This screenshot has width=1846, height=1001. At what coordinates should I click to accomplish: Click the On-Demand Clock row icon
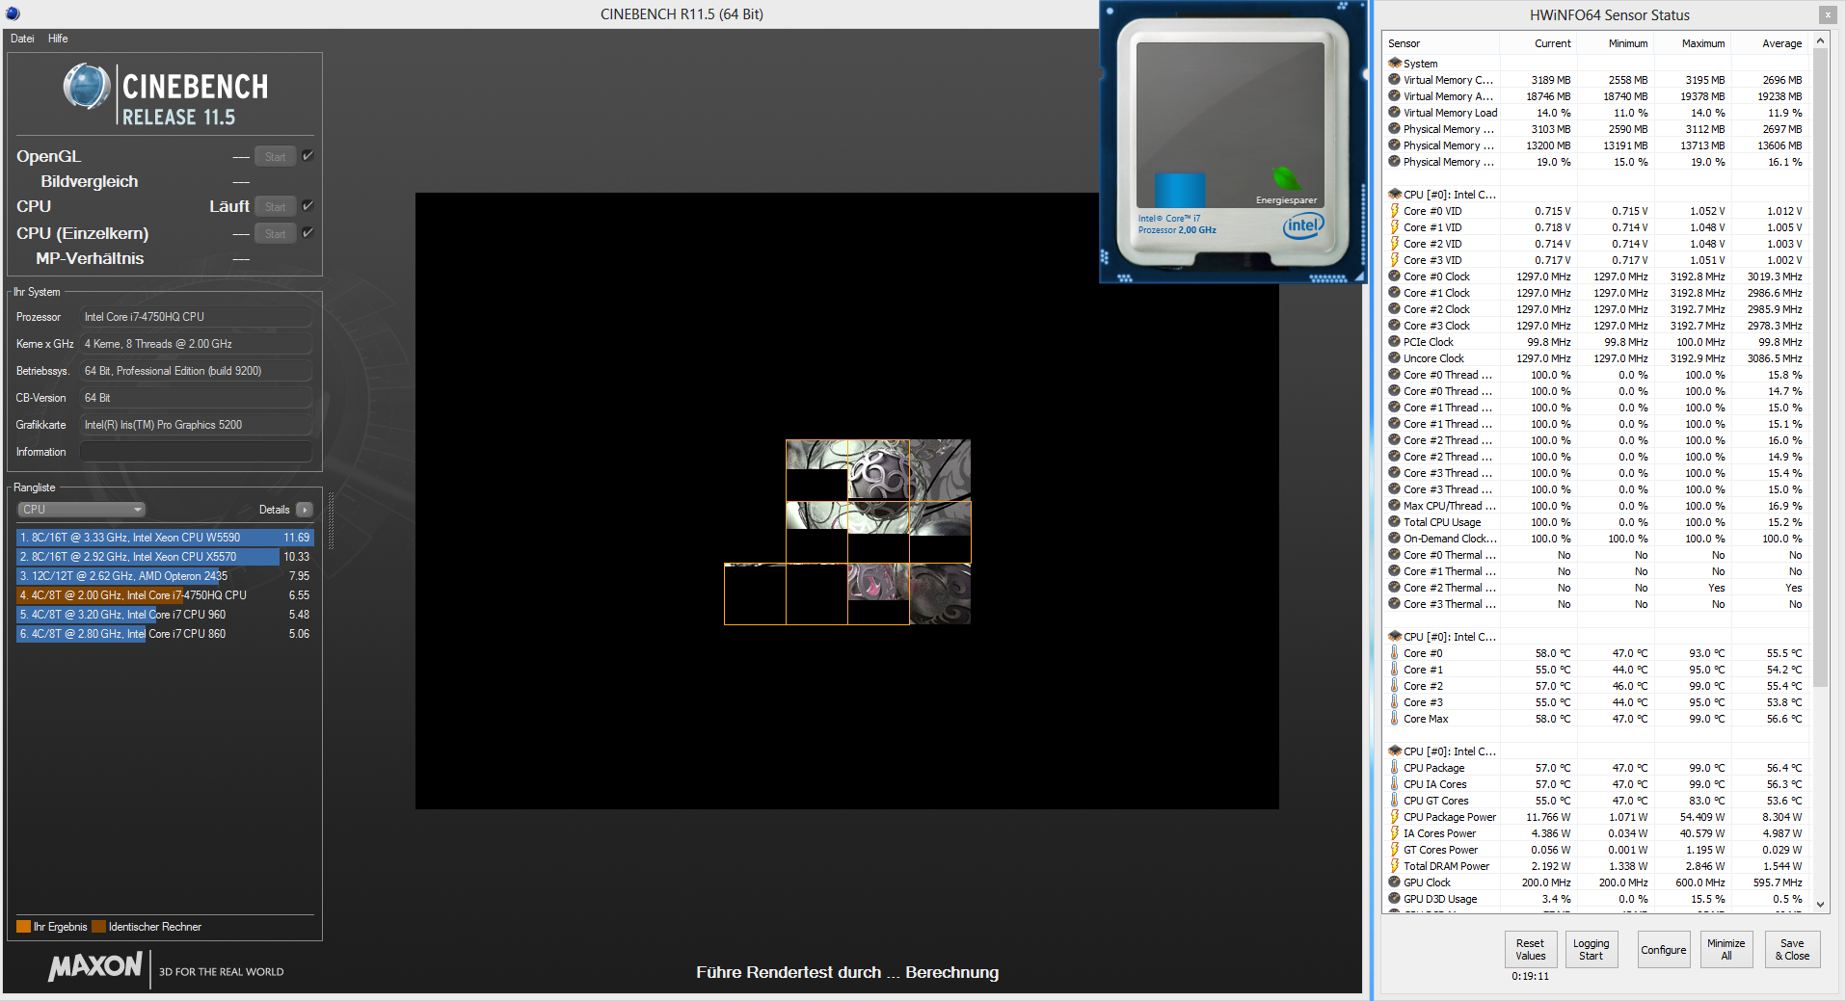pos(1394,539)
